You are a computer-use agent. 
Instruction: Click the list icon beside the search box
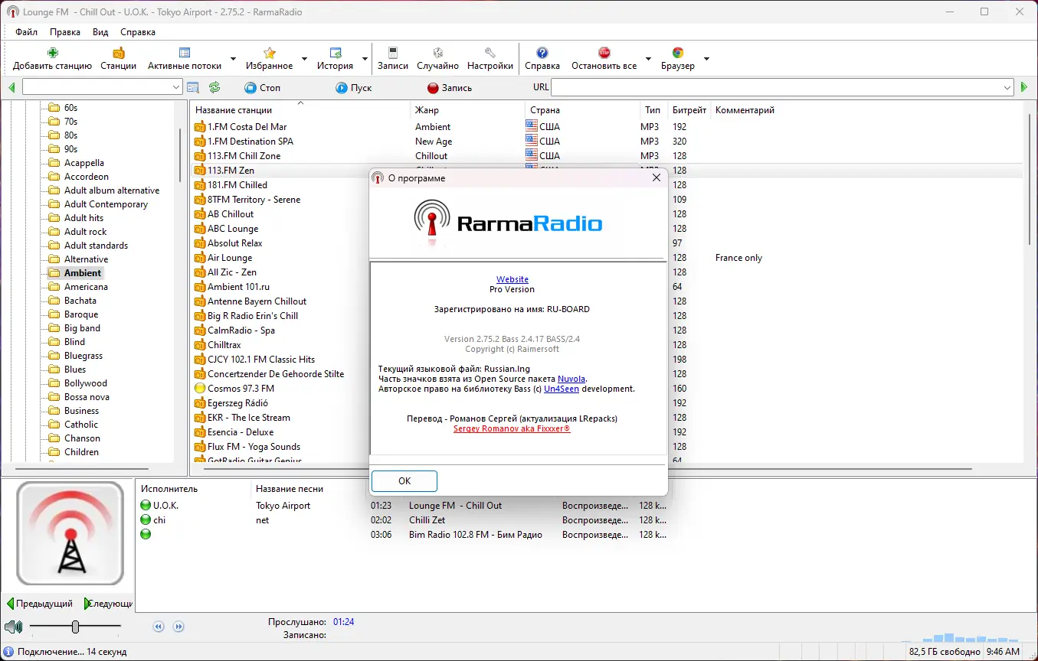point(193,88)
